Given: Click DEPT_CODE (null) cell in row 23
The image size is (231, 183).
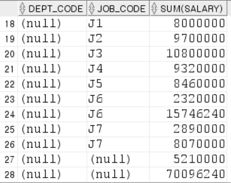Looking at the screenshot, I should pyautogui.click(x=52, y=99).
